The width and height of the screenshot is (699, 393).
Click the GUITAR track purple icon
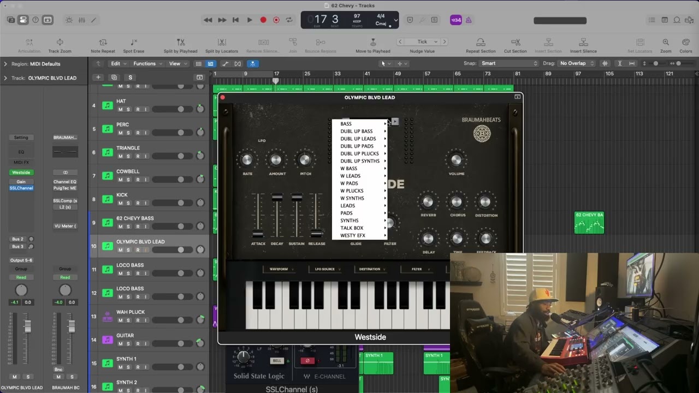click(108, 340)
